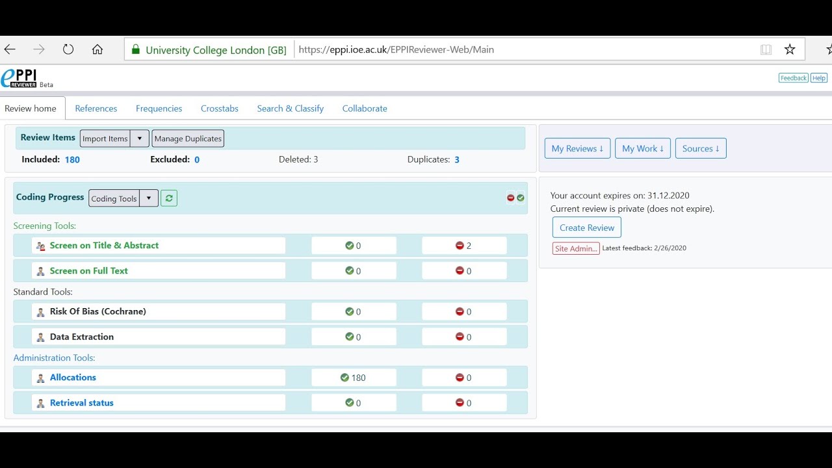Viewport: 832px width, 468px height.
Task: Open the My Reviews dropdown
Action: (577, 148)
